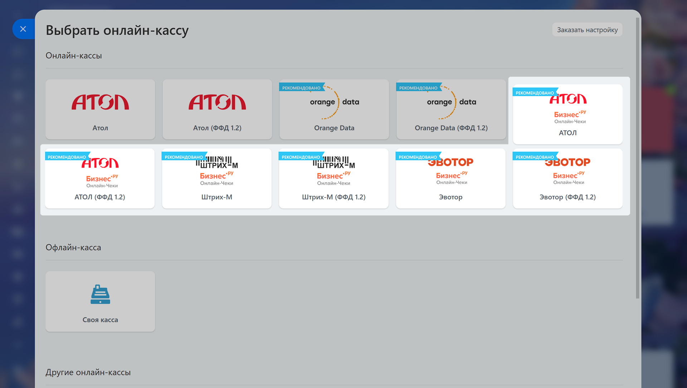Click the РЕКОМЕНДОВАНО badge on Эвотор (ФФД 1.2)

pyautogui.click(x=535, y=157)
